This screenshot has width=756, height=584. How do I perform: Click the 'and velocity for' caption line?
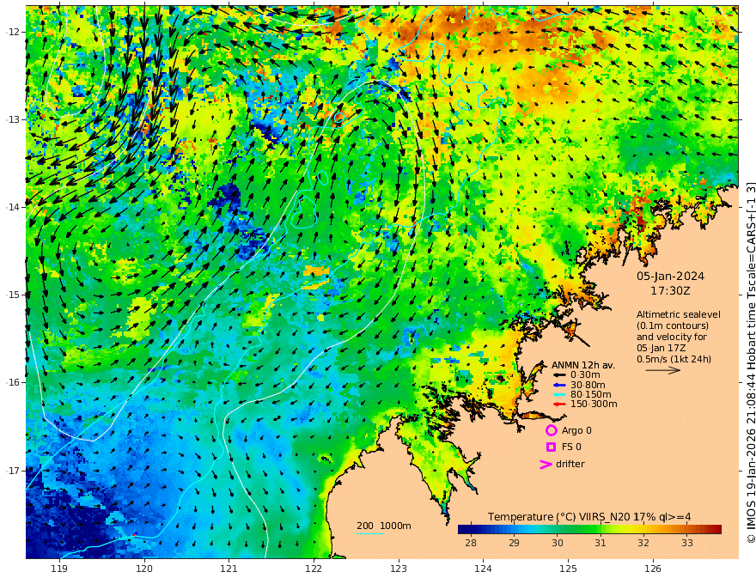672,337
